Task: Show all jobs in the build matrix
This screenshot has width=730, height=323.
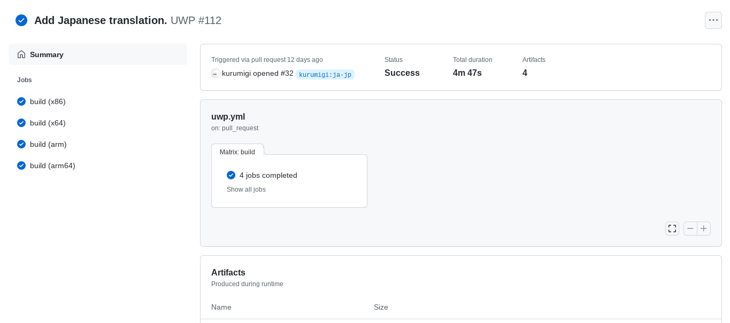Action: coord(246,190)
